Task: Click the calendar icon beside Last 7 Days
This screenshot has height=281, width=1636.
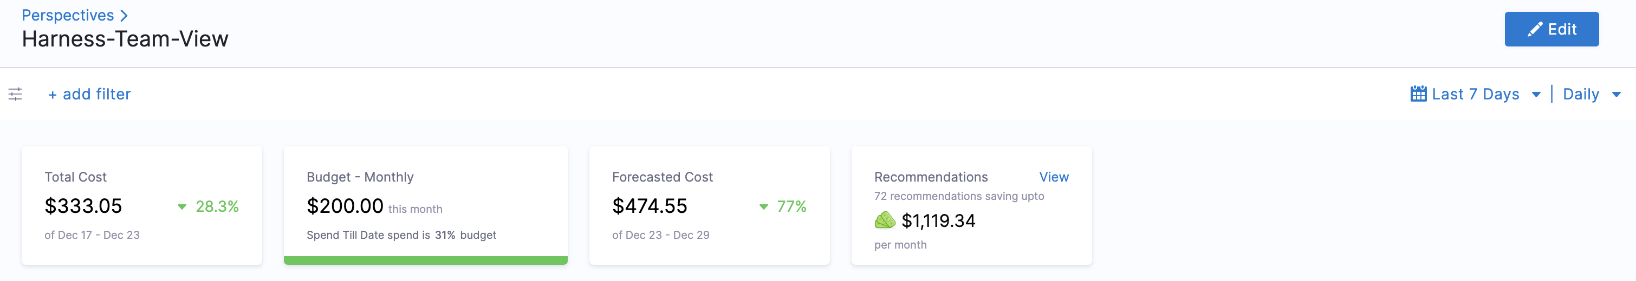Action: point(1418,93)
